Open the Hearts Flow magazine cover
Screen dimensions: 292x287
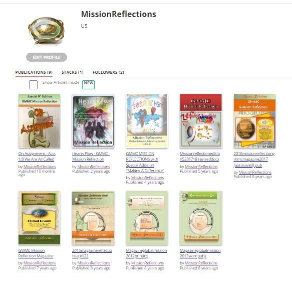[x=93, y=121]
